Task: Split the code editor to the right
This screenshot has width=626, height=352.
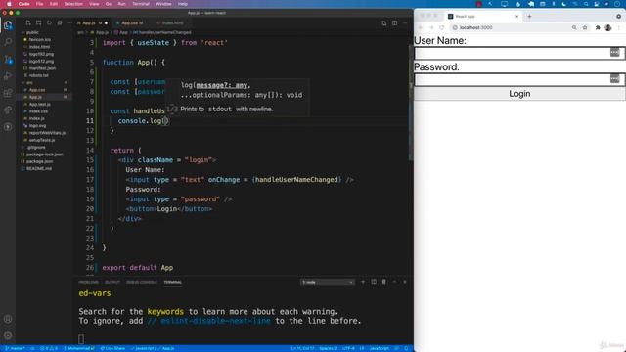Action: pyautogui.click(x=394, y=23)
